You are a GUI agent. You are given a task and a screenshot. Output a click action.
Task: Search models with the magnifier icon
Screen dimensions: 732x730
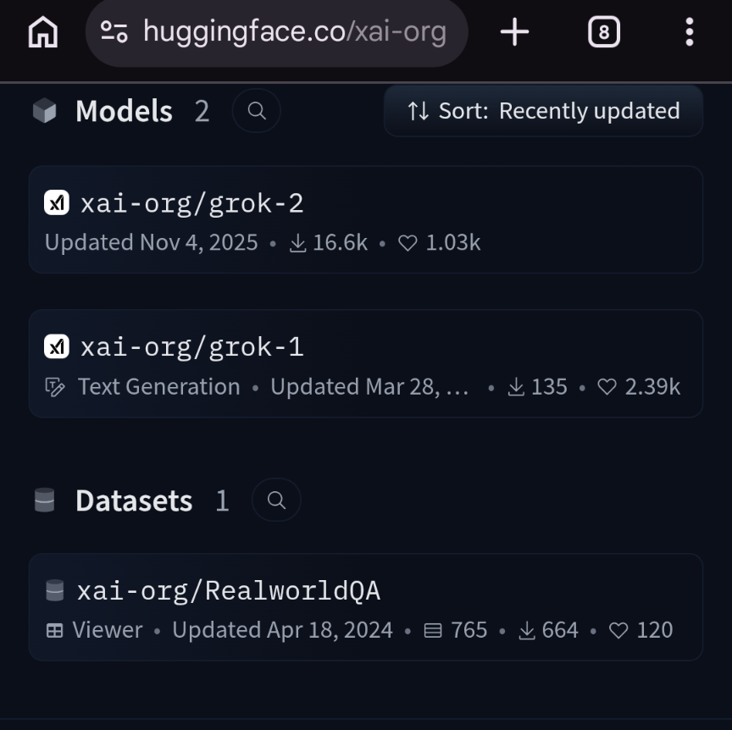click(257, 111)
